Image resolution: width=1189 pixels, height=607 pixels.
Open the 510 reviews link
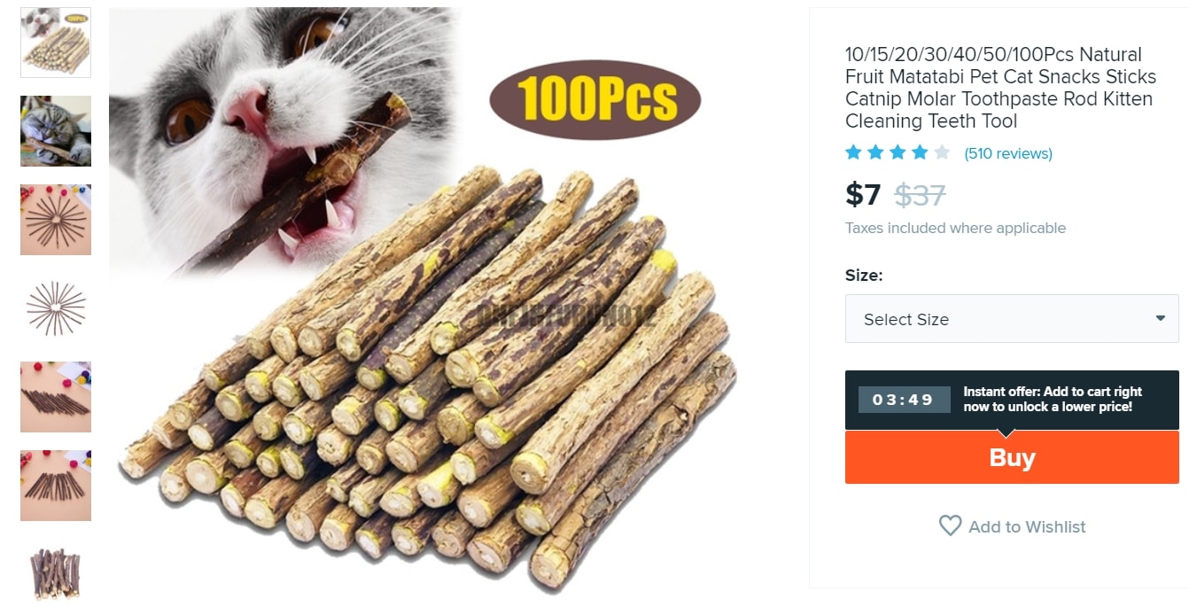pos(1008,153)
